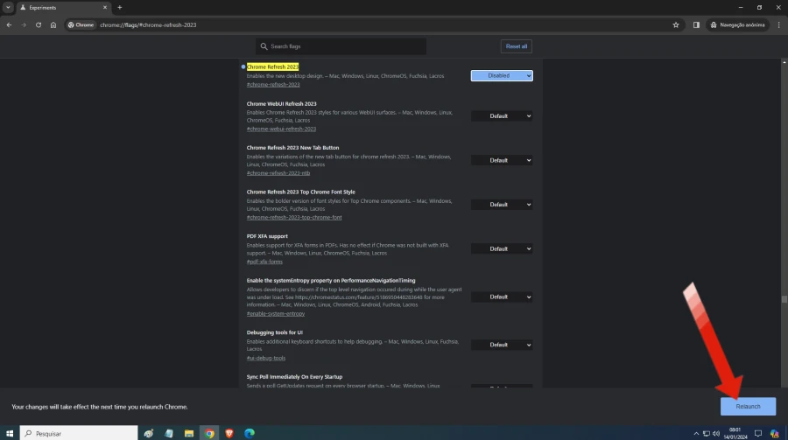Open the Chrome three-dot menu
Viewport: 788px width, 440px height.
click(779, 24)
